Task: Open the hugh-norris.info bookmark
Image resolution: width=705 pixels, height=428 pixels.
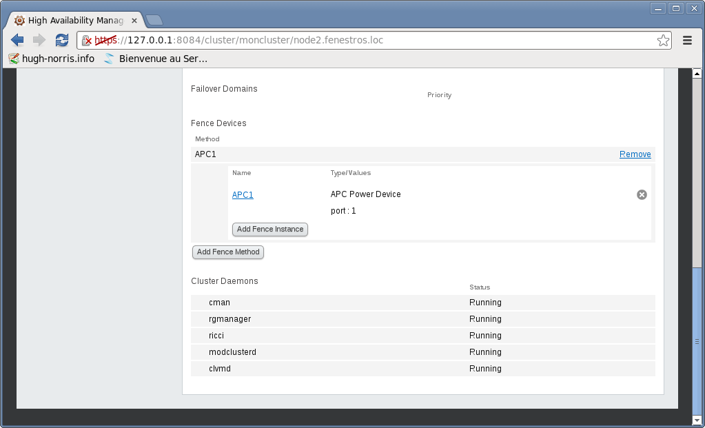Action: click(x=52, y=59)
